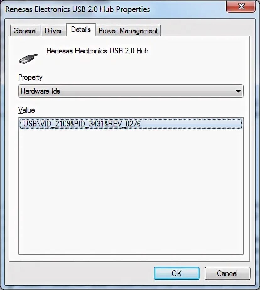The image size is (260, 290).
Task: Select the Details tab
Action: (81, 30)
